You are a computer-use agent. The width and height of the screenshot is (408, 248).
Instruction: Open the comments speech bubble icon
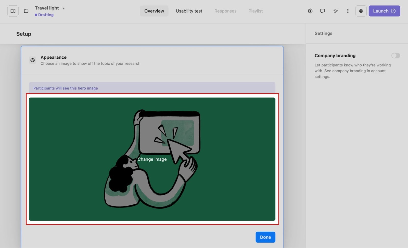point(322,11)
